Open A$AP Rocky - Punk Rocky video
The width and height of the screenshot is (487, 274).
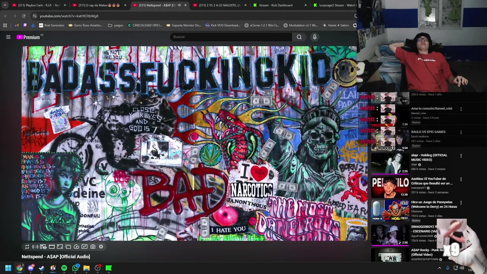[x=390, y=255]
